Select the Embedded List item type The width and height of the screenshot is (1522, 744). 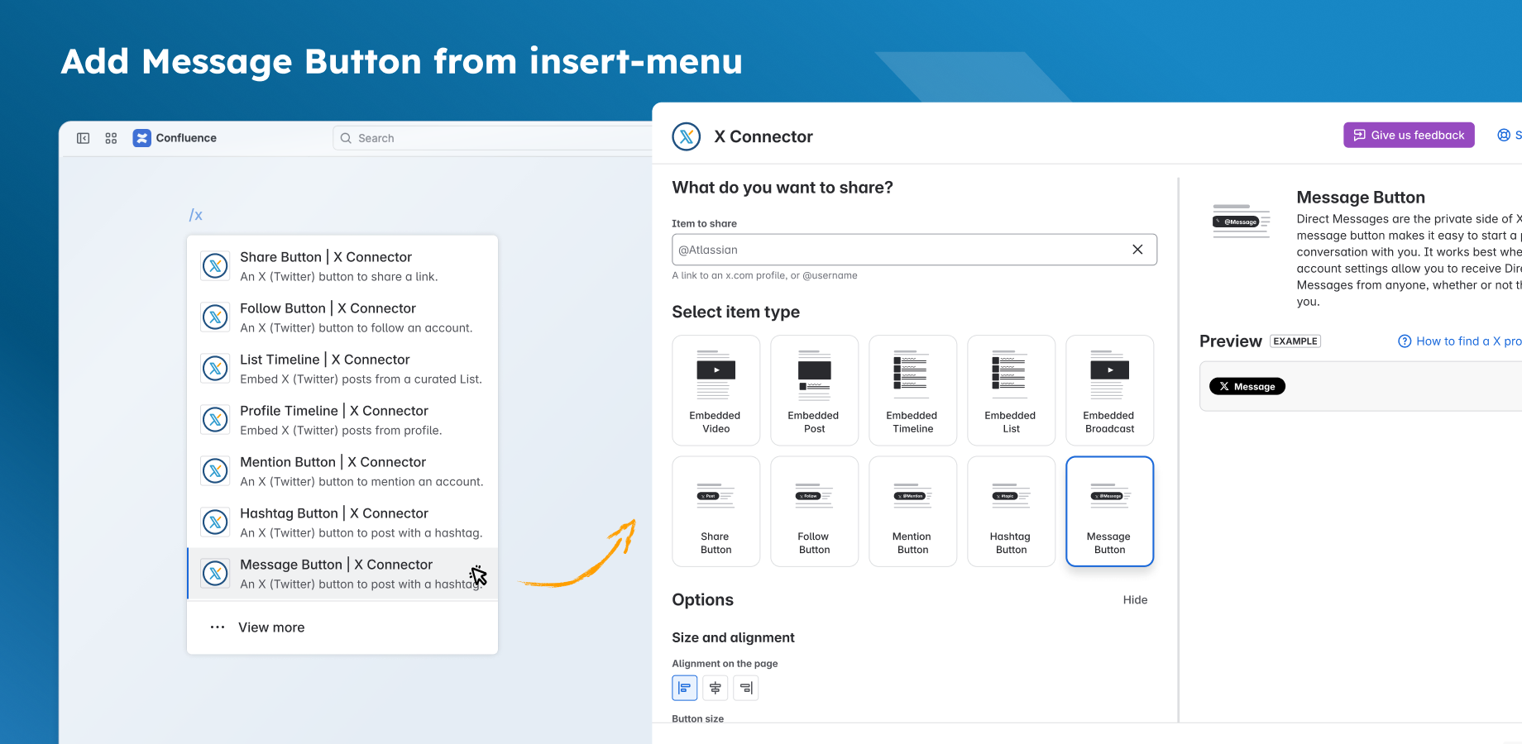1012,390
